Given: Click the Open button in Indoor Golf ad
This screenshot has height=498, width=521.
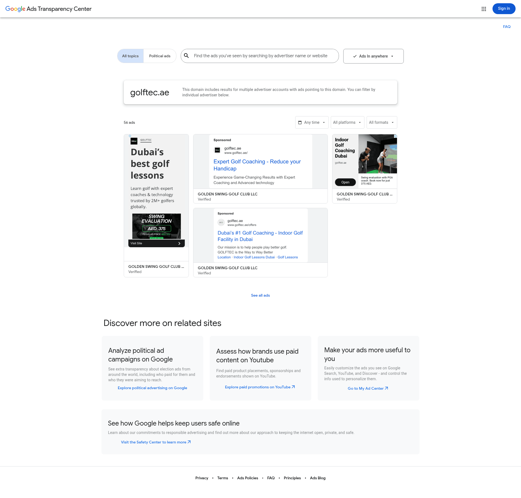Looking at the screenshot, I should coord(345,182).
